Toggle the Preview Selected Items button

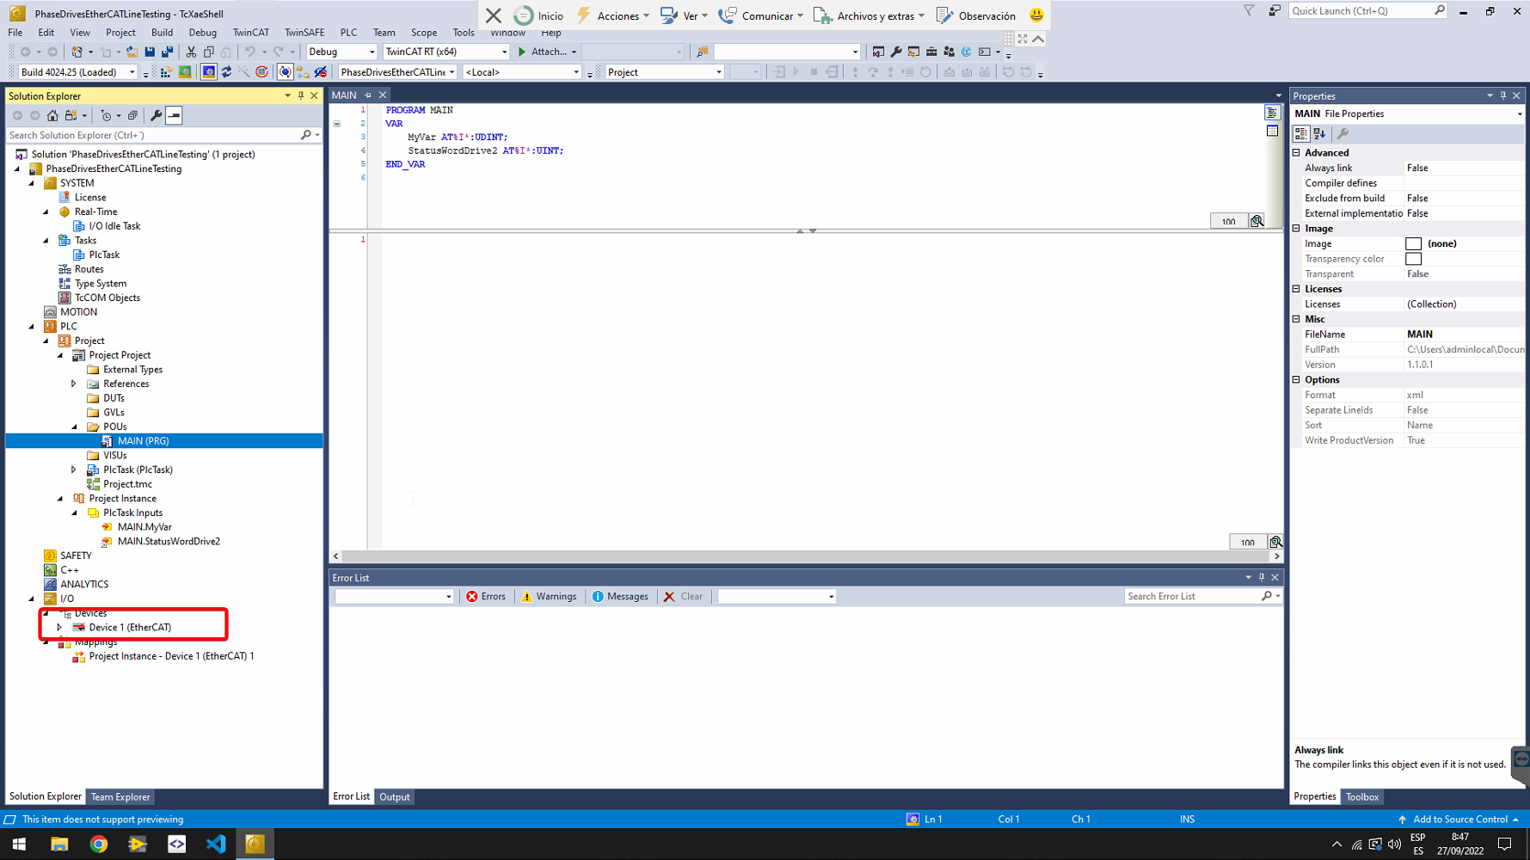[174, 115]
